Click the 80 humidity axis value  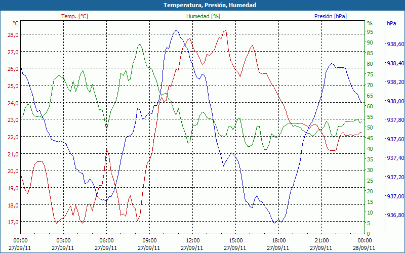370,64
